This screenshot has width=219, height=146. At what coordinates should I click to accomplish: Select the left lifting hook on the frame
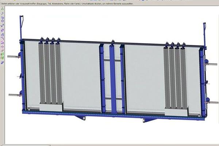[x=21, y=26]
